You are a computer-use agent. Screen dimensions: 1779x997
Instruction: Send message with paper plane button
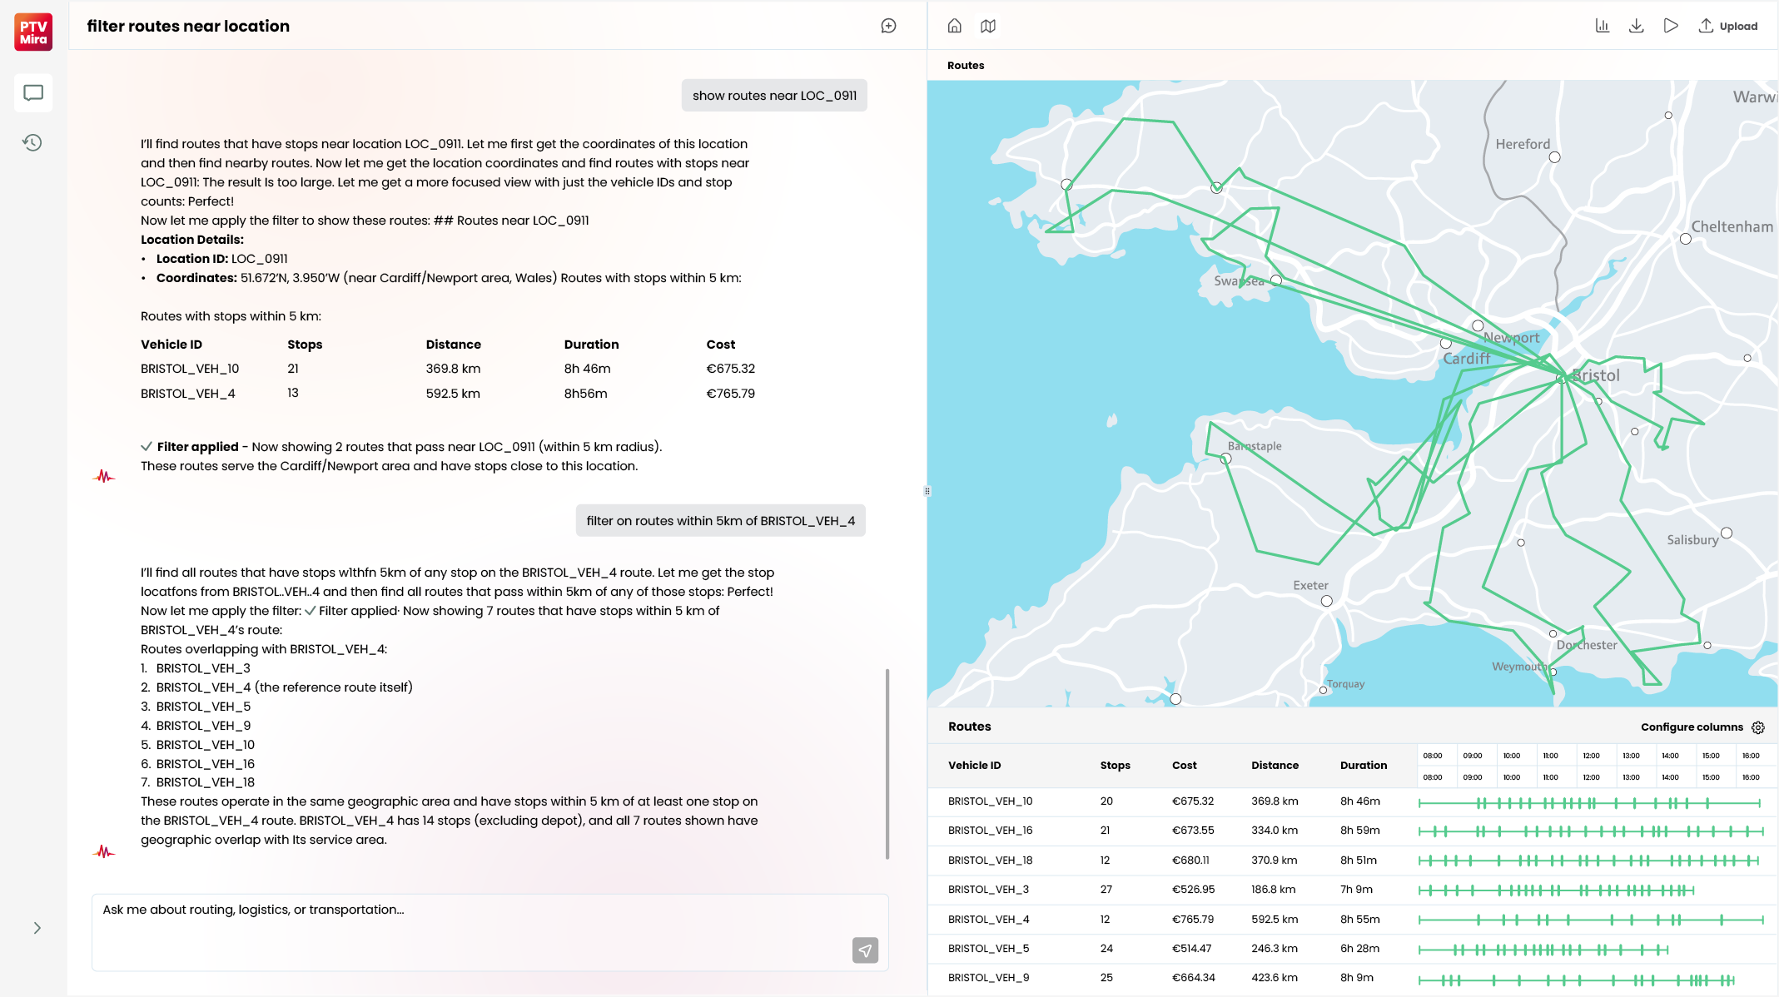pyautogui.click(x=865, y=950)
